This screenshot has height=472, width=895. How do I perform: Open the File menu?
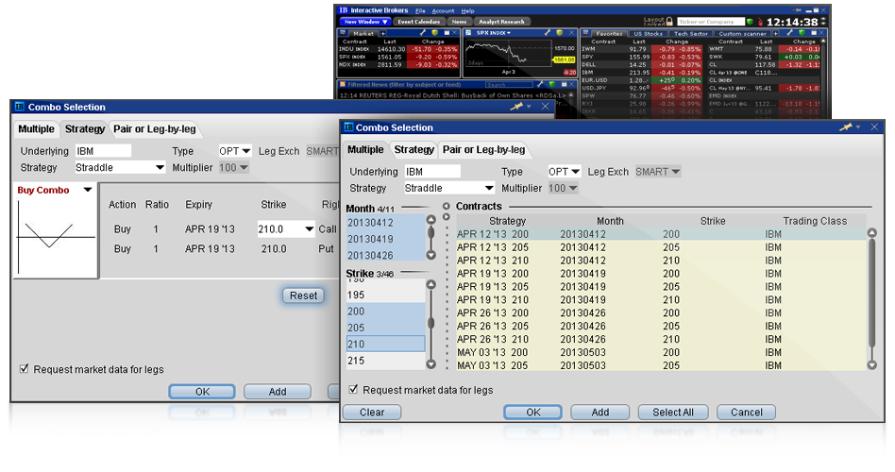pos(421,10)
